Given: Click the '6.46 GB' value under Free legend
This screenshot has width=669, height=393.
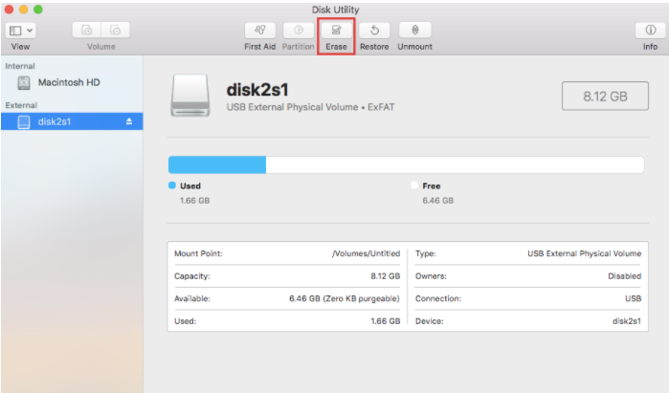Looking at the screenshot, I should [x=437, y=201].
